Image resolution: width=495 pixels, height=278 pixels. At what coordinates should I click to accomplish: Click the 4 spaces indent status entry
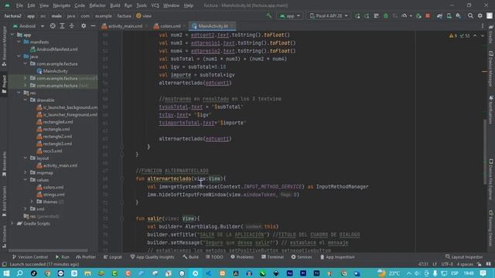pyautogui.click(x=465, y=264)
